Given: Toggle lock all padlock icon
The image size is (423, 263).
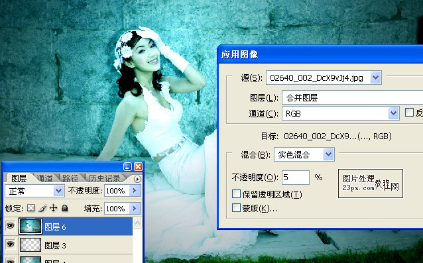Looking at the screenshot, I should click(64, 208).
